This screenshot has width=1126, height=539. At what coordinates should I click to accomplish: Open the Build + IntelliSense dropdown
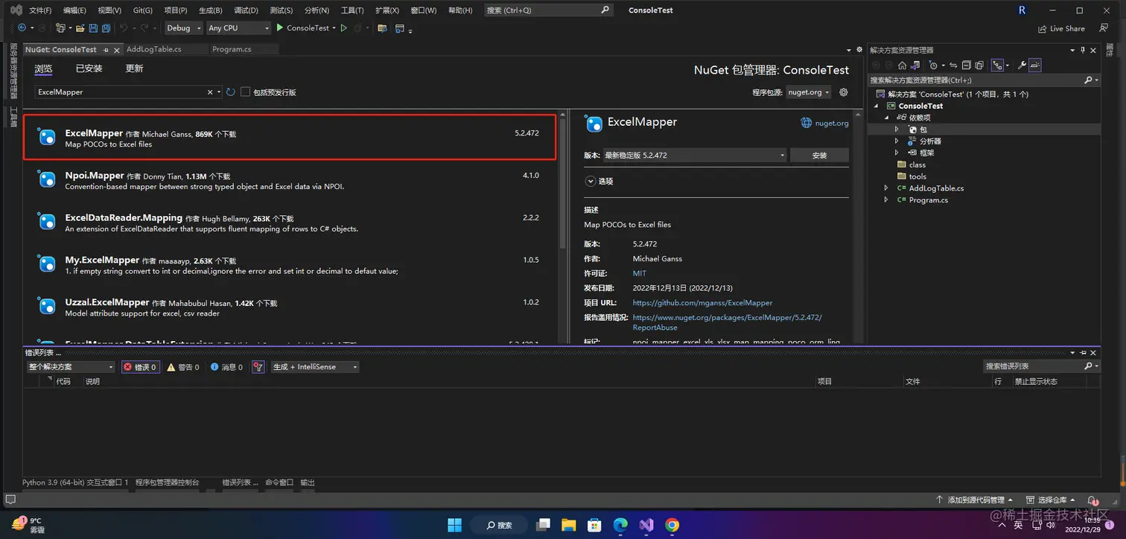315,367
